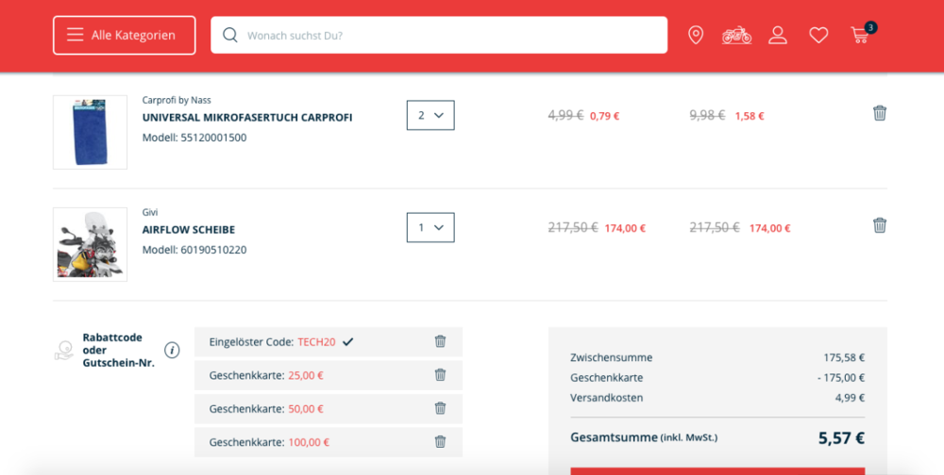
Task: Open the Airflow Scheibe product link
Action: (189, 230)
